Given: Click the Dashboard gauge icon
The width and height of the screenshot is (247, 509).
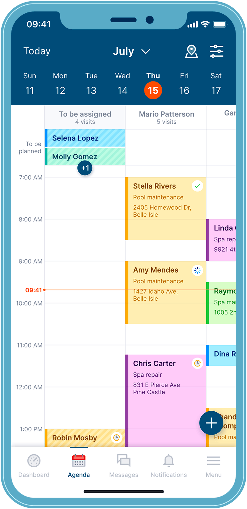Looking at the screenshot, I should (34, 461).
